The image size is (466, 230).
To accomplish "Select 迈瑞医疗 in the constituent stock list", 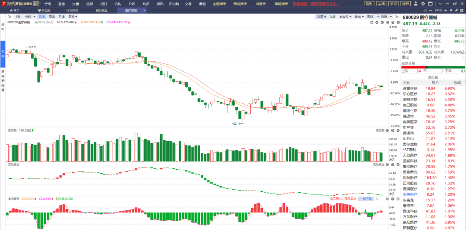I will [433, 178].
